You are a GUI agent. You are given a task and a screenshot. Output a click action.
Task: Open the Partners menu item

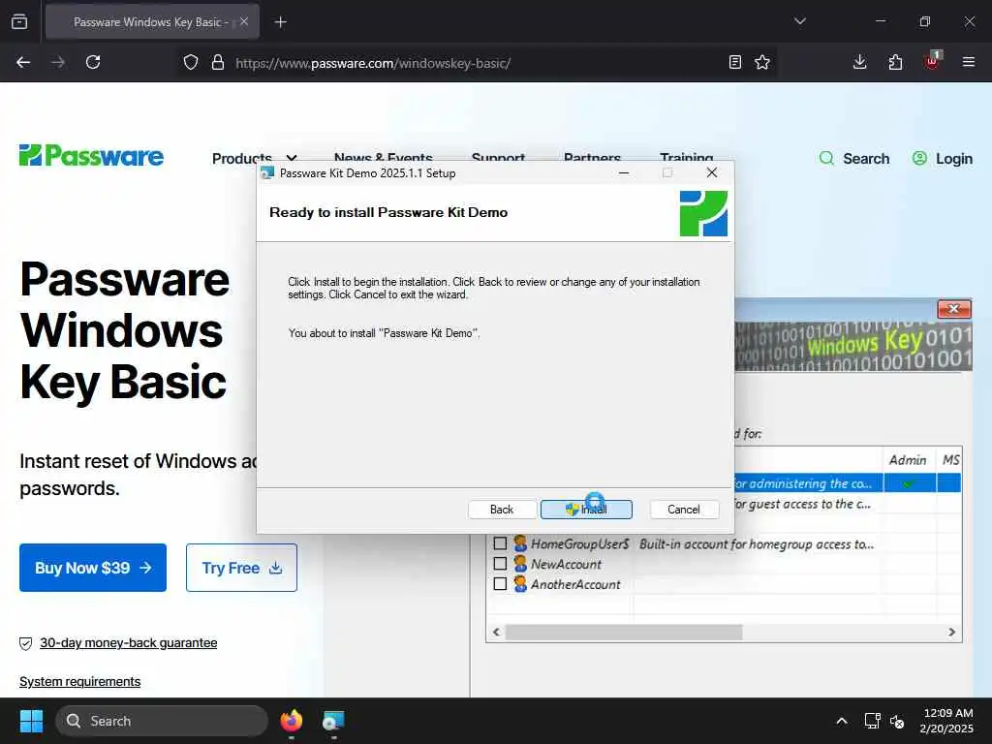coord(592,158)
